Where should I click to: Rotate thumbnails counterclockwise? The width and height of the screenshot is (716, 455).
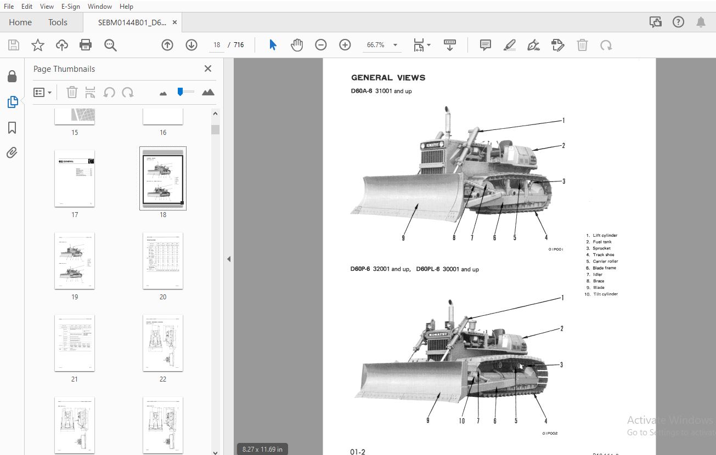(109, 93)
